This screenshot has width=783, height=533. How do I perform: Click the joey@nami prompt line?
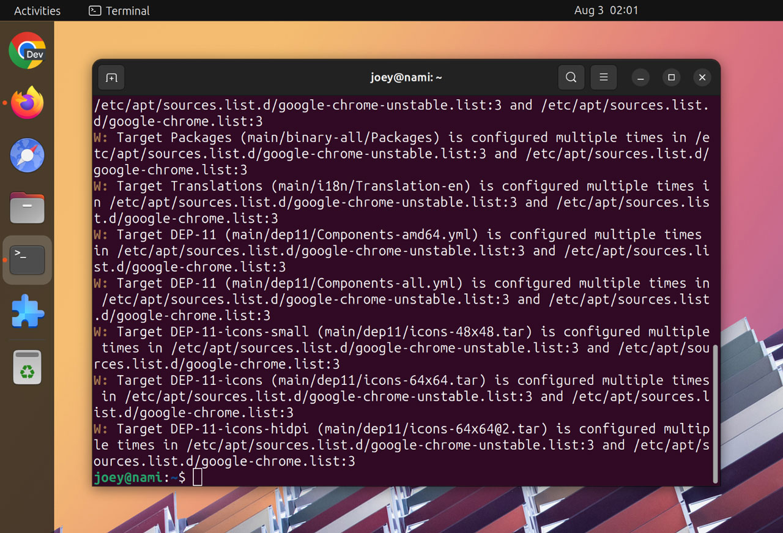147,477
